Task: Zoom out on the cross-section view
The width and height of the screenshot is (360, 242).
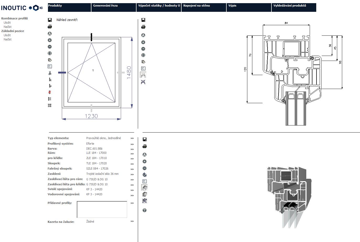Action: [143, 49]
